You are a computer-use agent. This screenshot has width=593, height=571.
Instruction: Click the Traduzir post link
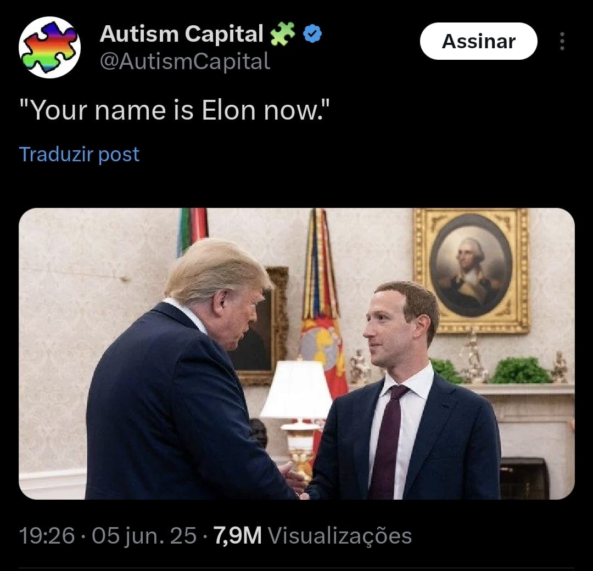[x=79, y=154]
